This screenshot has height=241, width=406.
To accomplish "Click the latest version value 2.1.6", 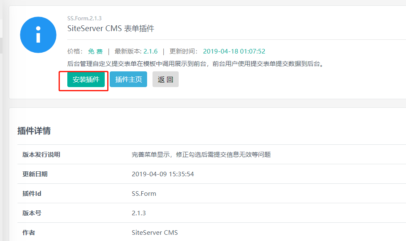I will (x=150, y=51).
